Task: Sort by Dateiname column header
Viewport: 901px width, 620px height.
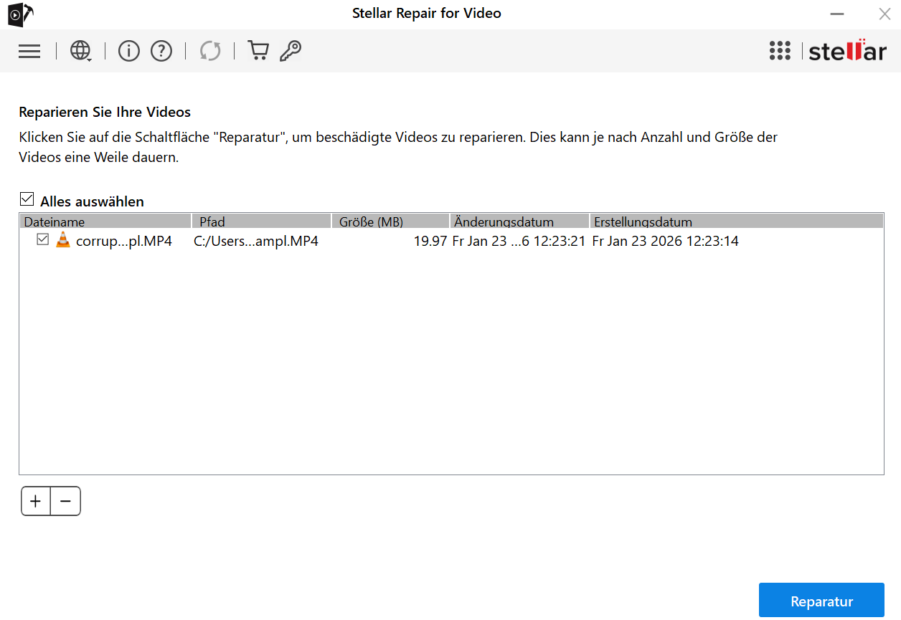Action: [x=105, y=221]
